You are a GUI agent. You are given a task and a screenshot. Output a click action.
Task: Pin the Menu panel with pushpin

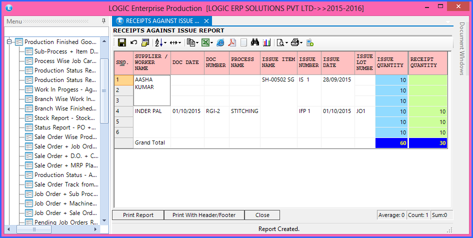coord(103,21)
